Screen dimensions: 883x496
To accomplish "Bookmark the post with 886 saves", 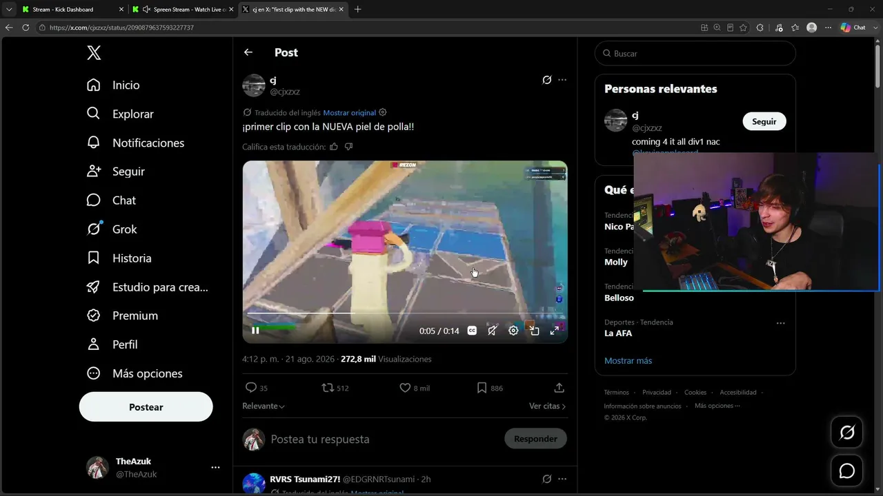I will 490,388.
